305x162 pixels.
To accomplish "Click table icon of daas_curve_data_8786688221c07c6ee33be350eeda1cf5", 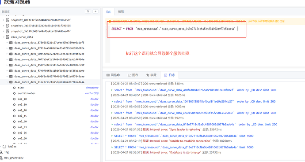I will coord(11,43).
